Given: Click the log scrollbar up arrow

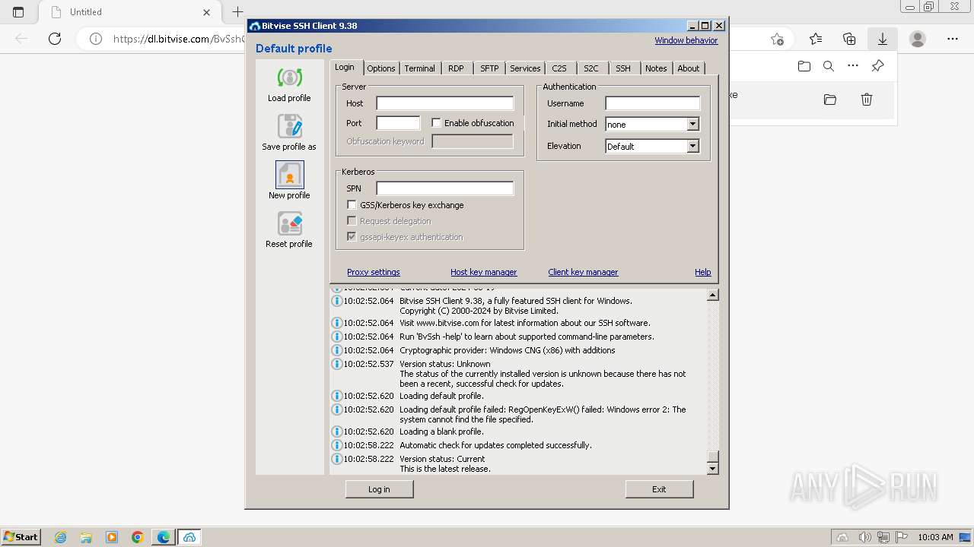Looking at the screenshot, I should [x=713, y=295].
